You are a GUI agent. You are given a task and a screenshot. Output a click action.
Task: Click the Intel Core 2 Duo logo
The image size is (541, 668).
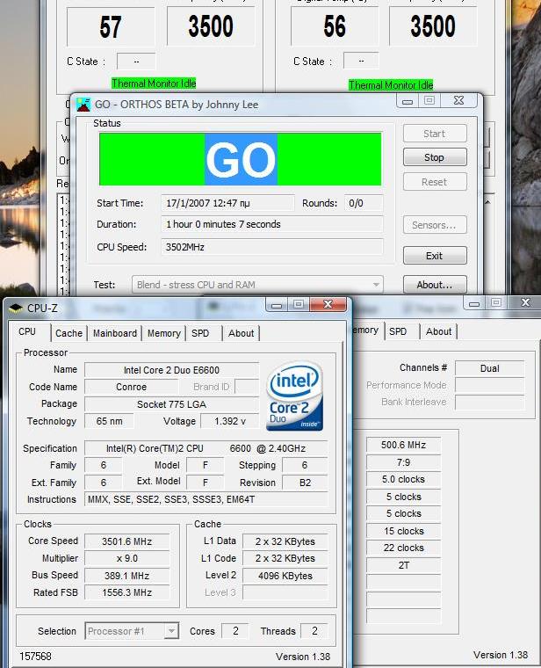pyautogui.click(x=294, y=396)
